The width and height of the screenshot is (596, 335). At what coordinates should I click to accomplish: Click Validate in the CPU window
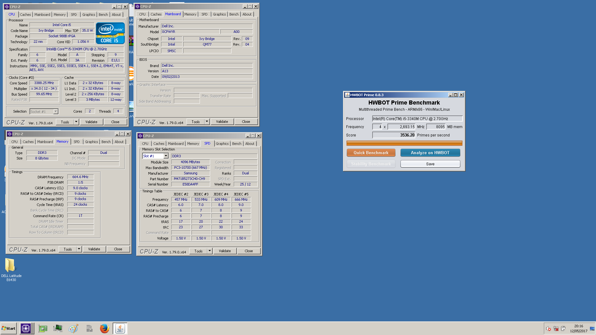[x=91, y=122]
